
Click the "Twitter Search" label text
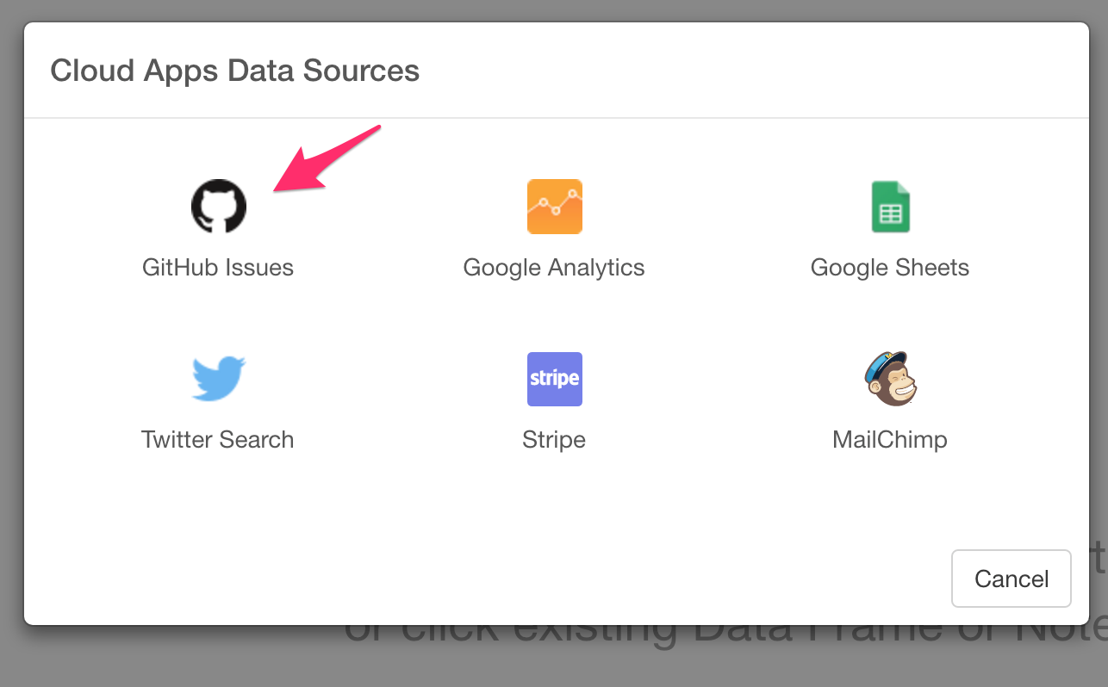point(218,440)
